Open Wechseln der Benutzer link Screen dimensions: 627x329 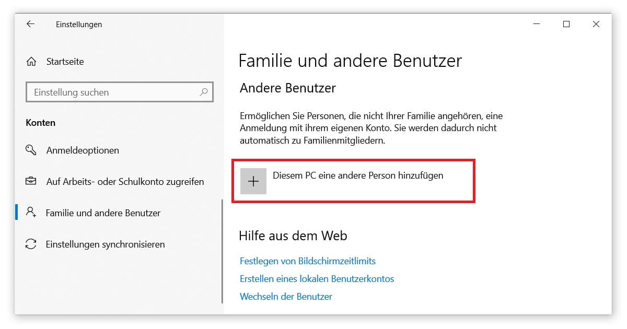[x=286, y=296]
